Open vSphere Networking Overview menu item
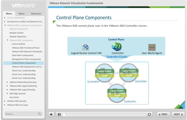187x120 pixels. click(23, 82)
